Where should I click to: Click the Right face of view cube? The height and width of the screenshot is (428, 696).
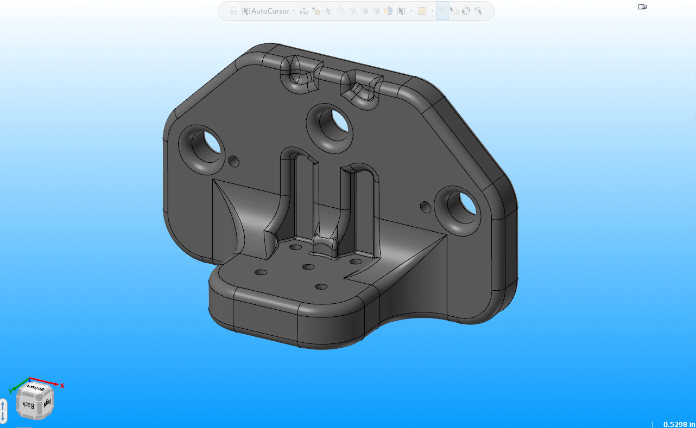pyautogui.click(x=47, y=403)
